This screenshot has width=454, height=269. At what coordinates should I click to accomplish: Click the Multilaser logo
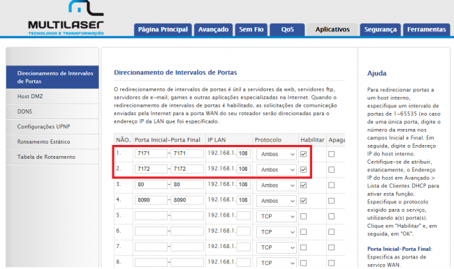[66, 18]
